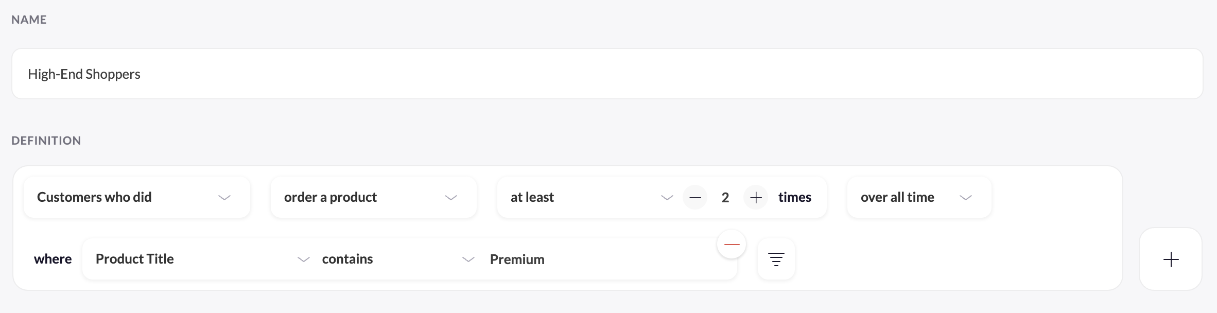This screenshot has width=1217, height=313.
Task: Click chevron beside "order a product"
Action: coord(451,198)
